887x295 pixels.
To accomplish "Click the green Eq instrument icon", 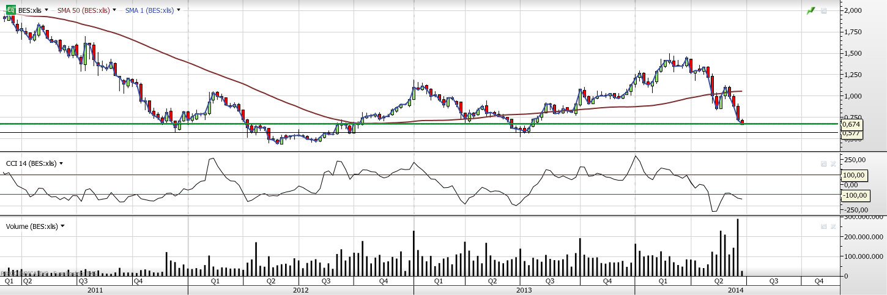I will 10,10.
